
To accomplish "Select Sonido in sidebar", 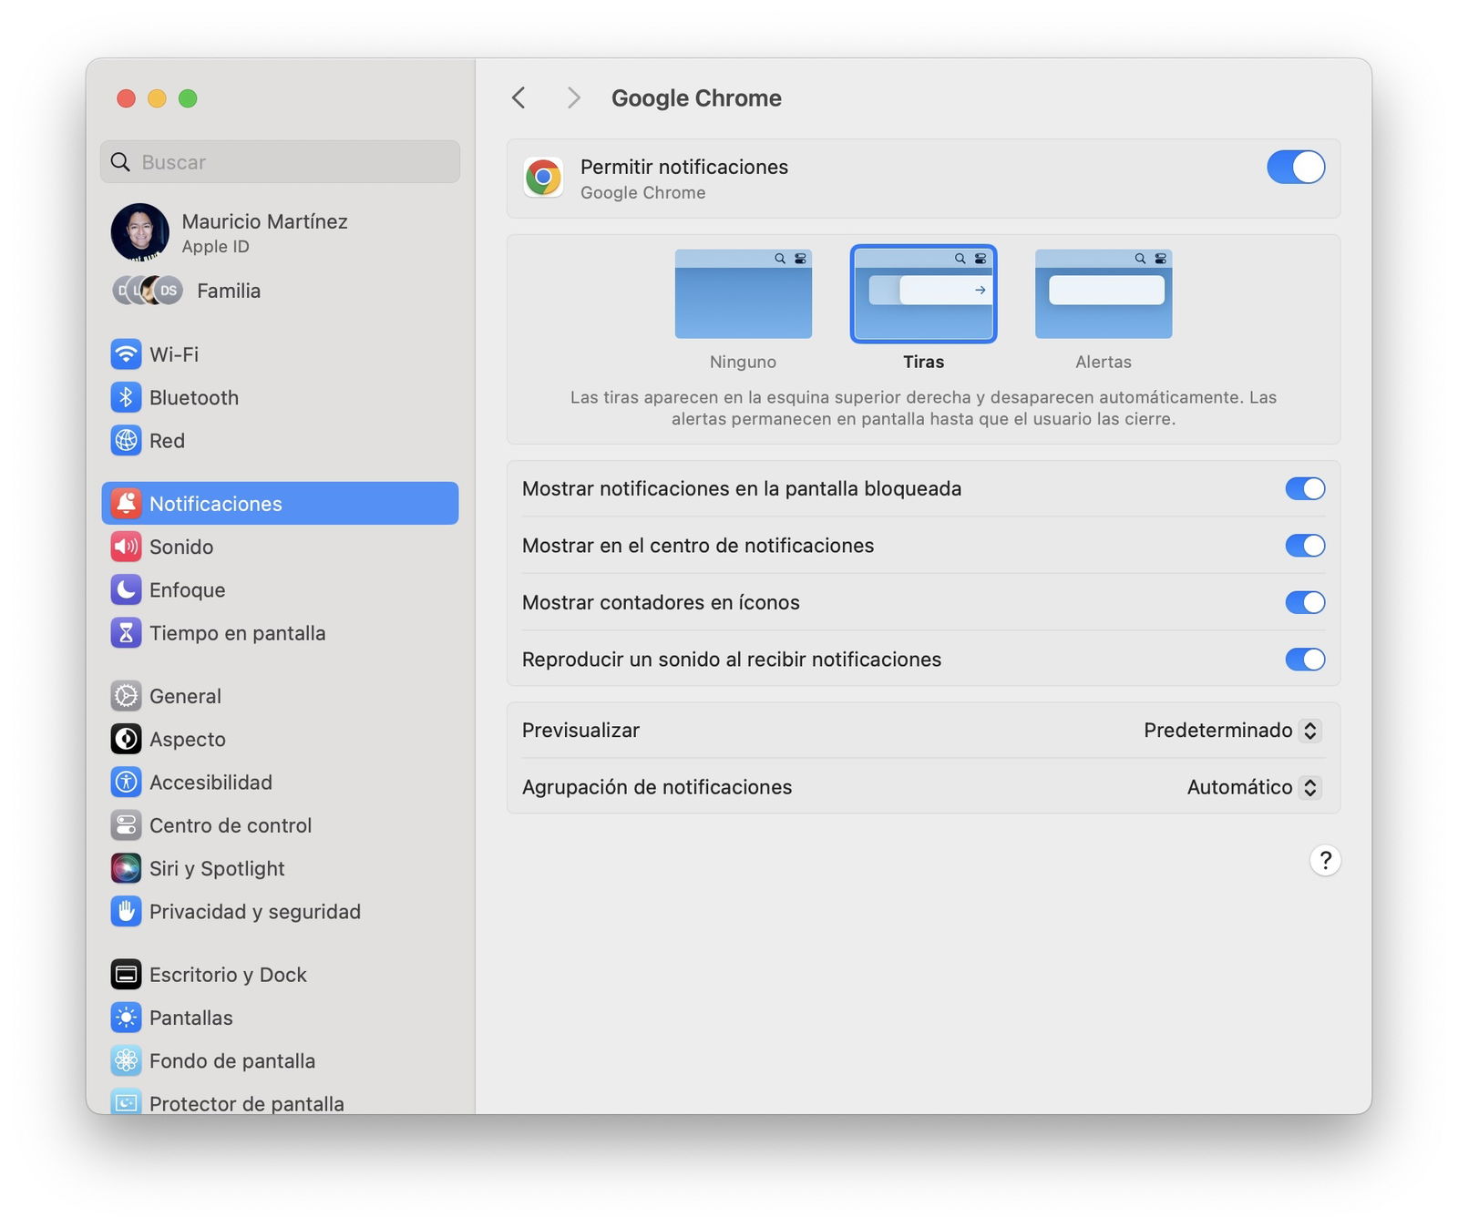I will click(x=280, y=547).
